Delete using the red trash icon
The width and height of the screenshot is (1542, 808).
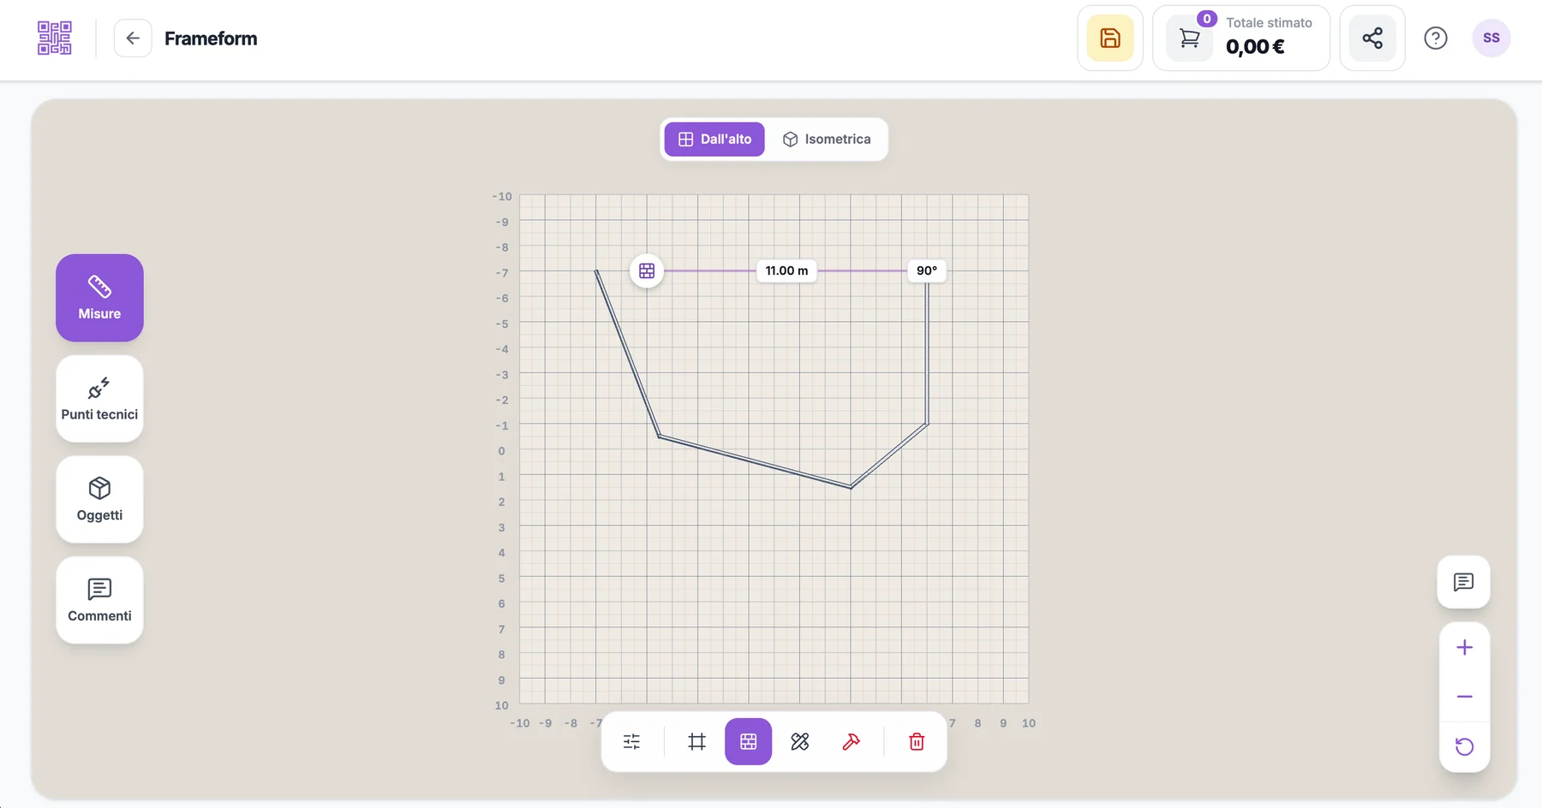point(917,741)
